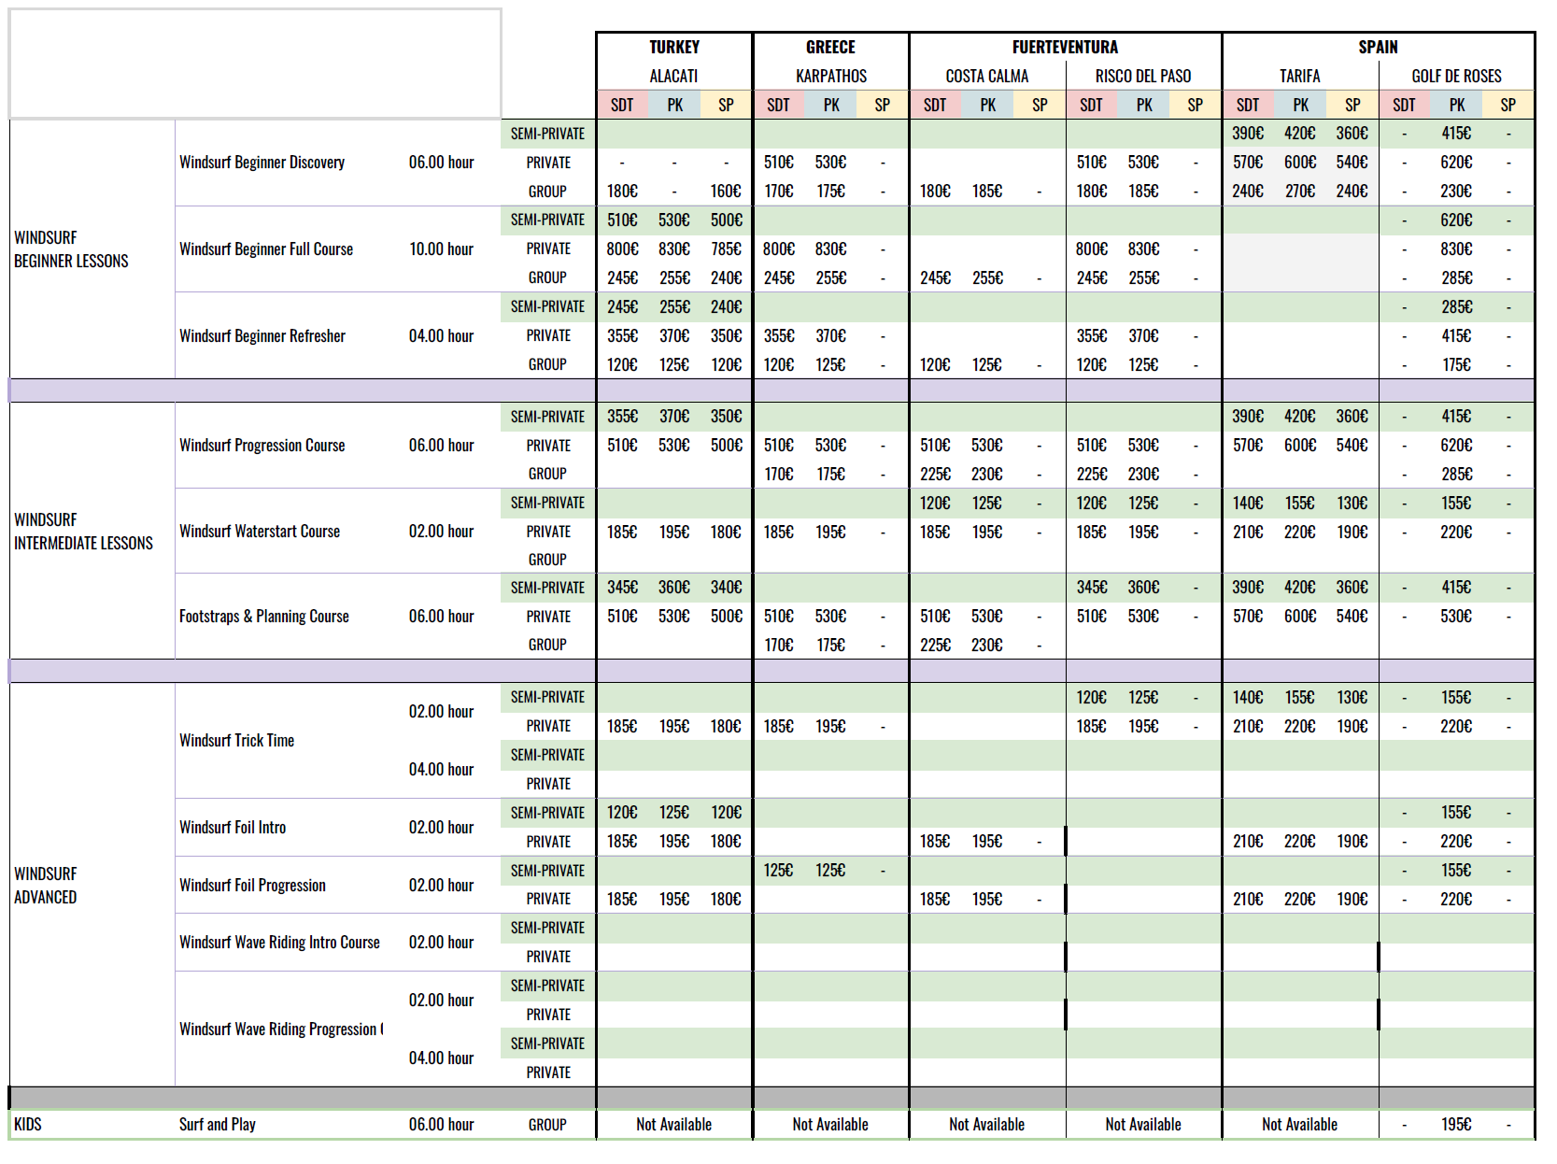Image resolution: width=1557 pixels, height=1164 pixels.
Task: Select the Windsurf Beginner Full Course name
Action: (x=266, y=249)
